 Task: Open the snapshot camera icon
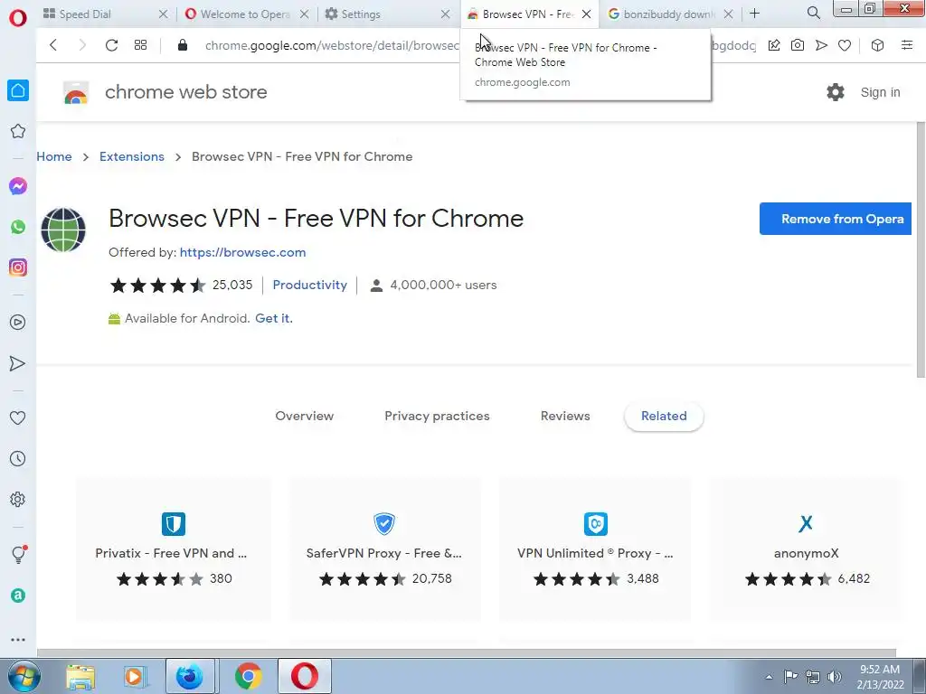798,45
